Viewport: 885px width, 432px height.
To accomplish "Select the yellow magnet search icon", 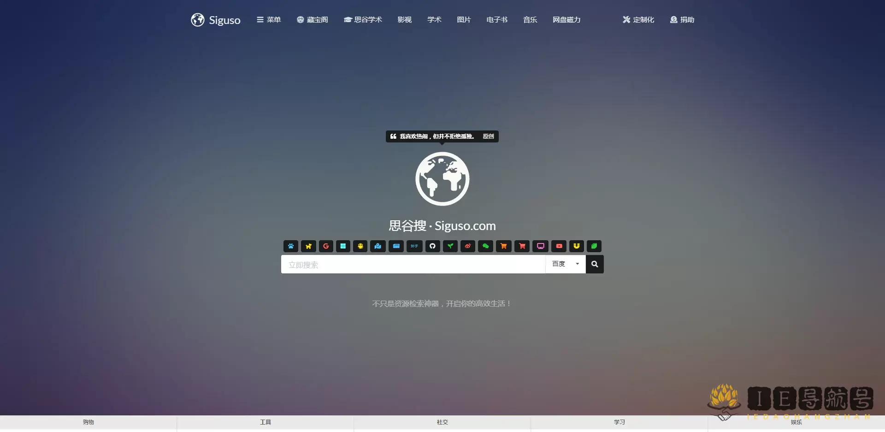I will click(576, 246).
